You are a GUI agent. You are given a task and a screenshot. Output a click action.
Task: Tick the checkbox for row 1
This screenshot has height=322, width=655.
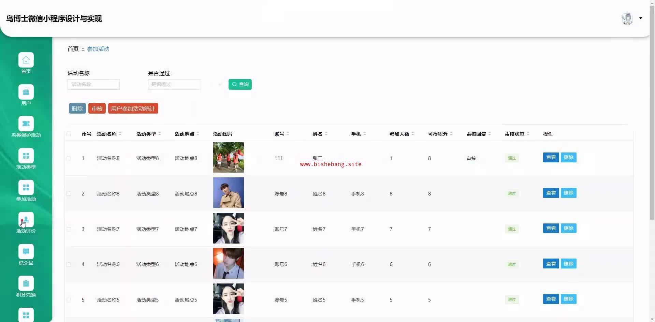(x=69, y=158)
